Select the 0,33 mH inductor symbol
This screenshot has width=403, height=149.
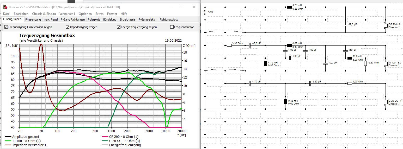coord(285,102)
